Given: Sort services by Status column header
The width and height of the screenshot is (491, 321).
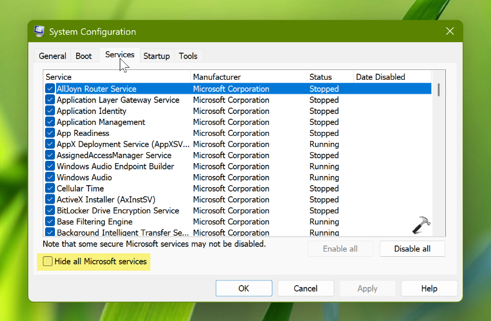Looking at the screenshot, I should (330, 77).
